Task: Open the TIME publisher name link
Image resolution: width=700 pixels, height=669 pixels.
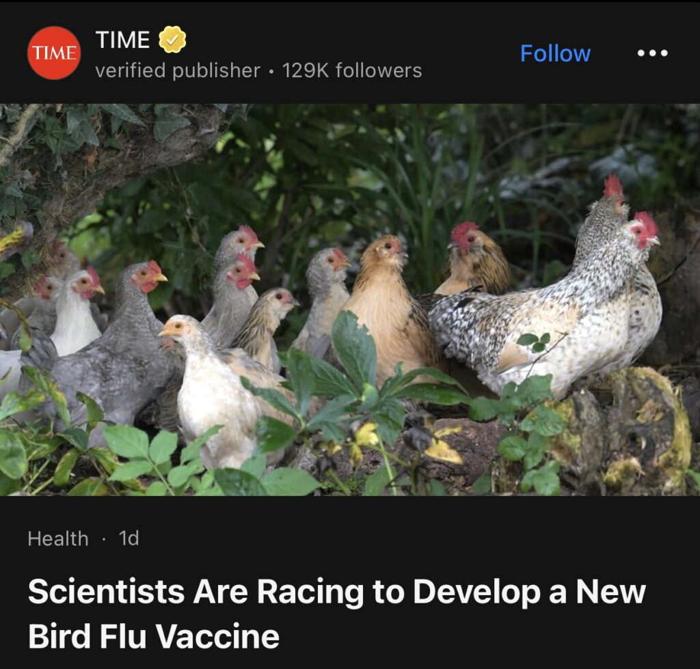Action: point(123,40)
